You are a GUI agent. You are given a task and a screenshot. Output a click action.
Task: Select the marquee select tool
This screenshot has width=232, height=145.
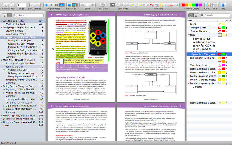tap(128, 5)
